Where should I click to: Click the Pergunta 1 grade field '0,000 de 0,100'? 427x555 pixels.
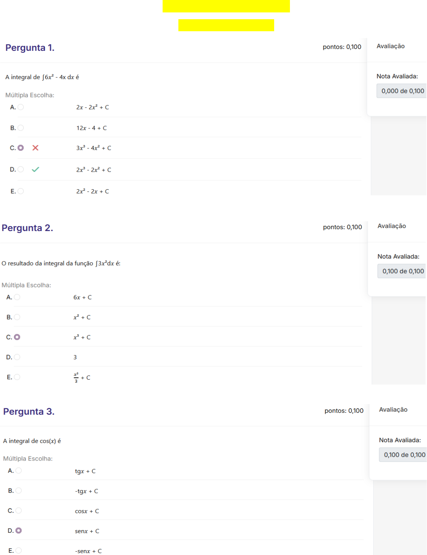point(402,91)
